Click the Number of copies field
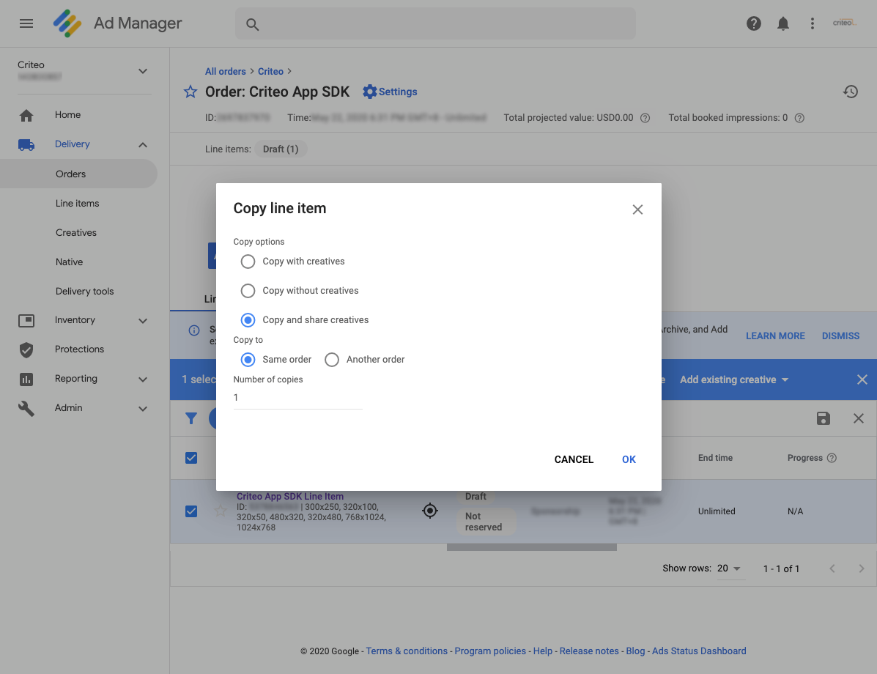The height and width of the screenshot is (674, 877). coord(297,398)
